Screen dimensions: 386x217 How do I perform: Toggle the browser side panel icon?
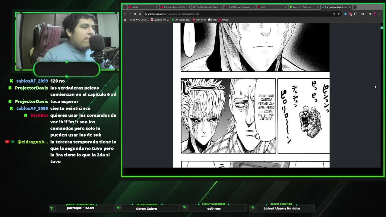point(362,14)
